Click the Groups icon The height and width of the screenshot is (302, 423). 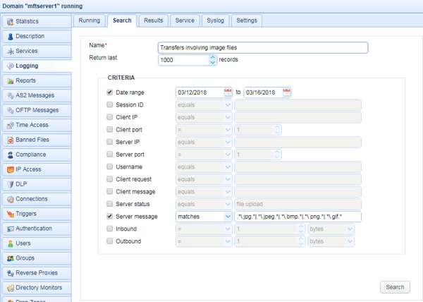point(11,258)
